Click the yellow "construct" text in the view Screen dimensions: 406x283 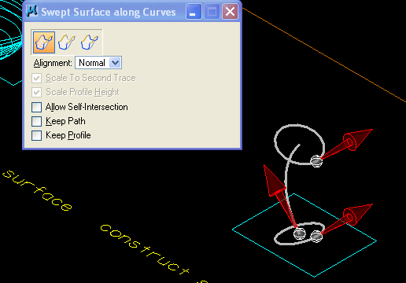(x=145, y=249)
